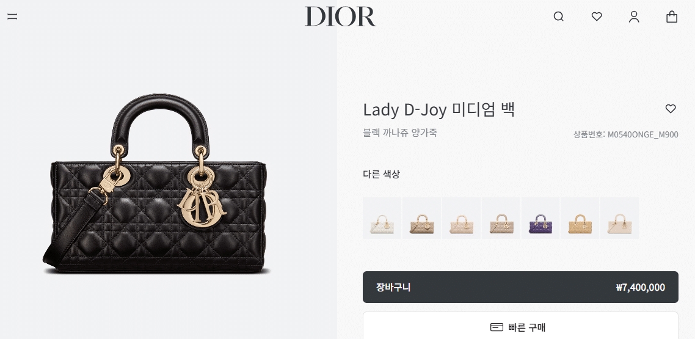Select the purple bag color variant
This screenshot has width=695, height=339.
tap(540, 218)
